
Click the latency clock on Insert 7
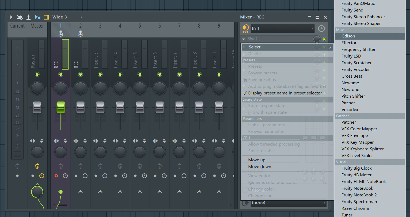[x=184, y=176]
